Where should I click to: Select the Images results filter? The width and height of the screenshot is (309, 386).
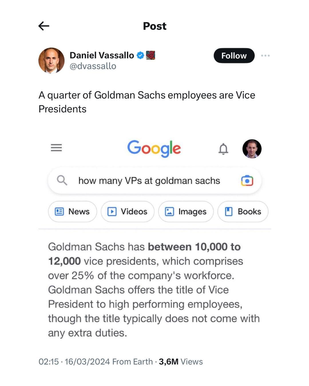pyautogui.click(x=185, y=212)
